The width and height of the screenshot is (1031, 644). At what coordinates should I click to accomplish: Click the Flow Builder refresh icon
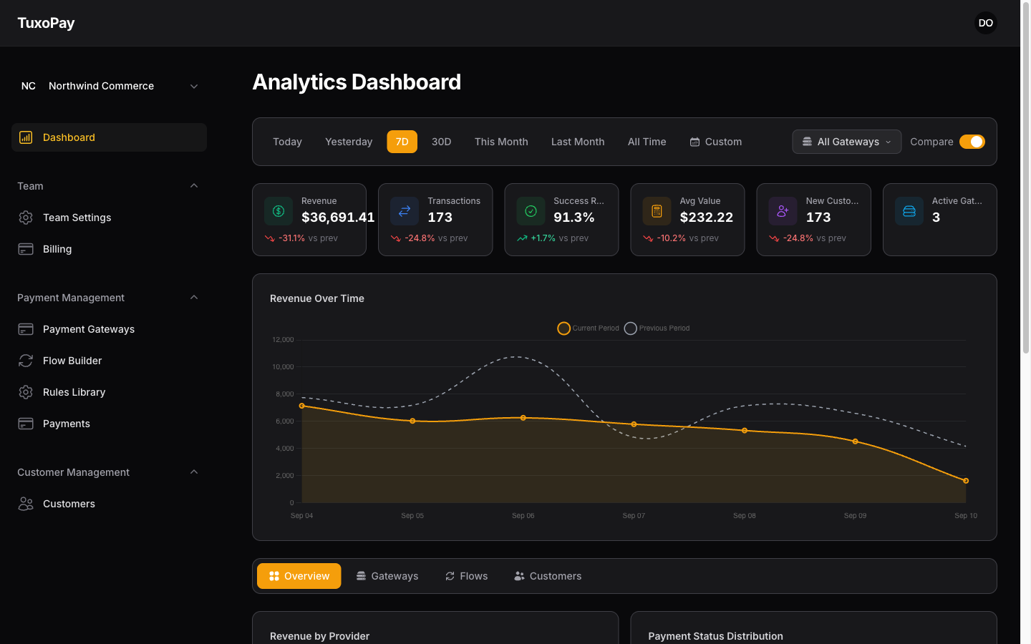tap(26, 361)
